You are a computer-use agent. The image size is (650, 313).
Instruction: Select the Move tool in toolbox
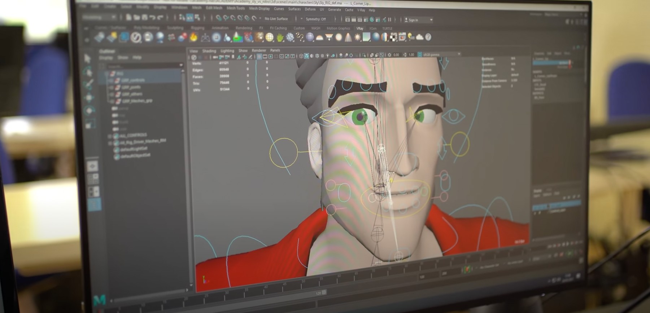click(x=89, y=98)
